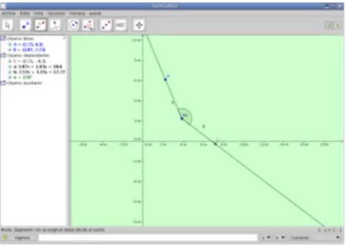Click the window menu icon in title bar

tap(3, 6)
